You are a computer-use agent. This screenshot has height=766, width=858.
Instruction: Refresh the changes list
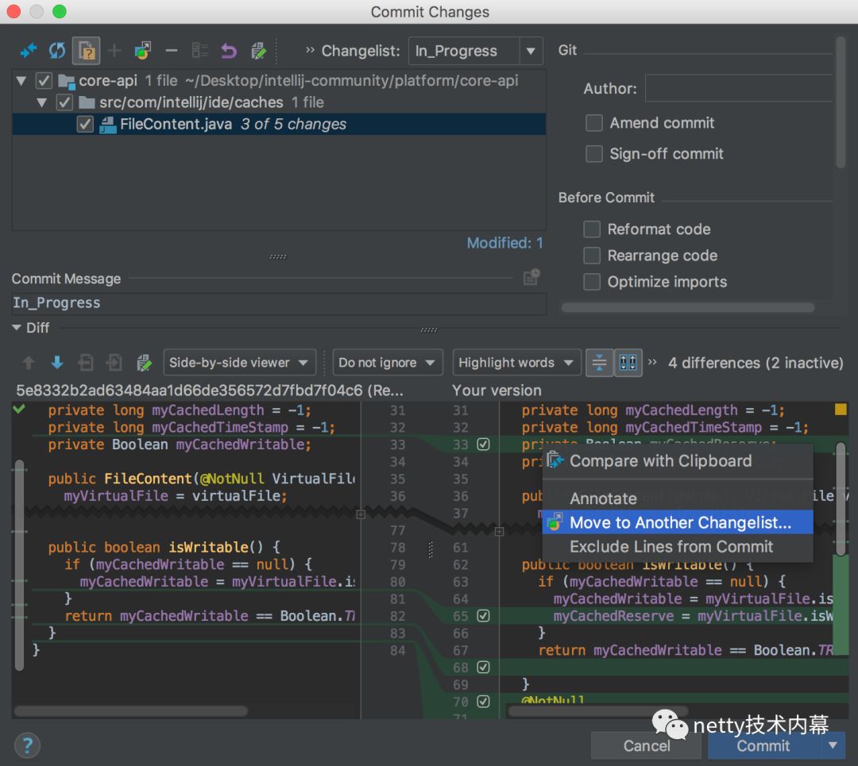click(x=57, y=51)
